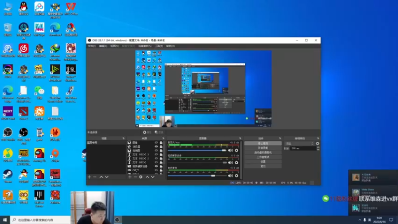Undock the Sources panel via header icon
The image size is (398, 224).
(x=163, y=138)
